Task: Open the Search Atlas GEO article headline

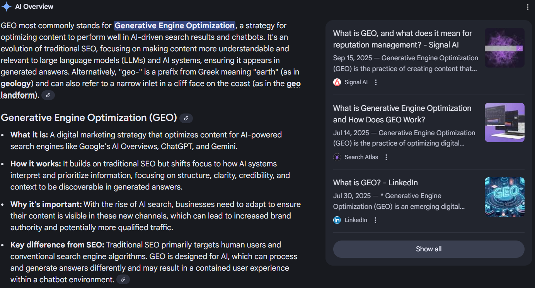Action: pos(402,114)
